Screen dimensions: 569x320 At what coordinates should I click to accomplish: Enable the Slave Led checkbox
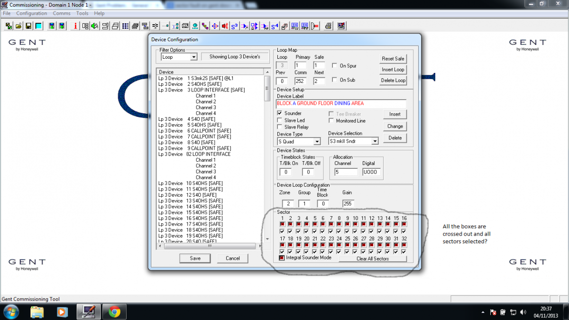[280, 120]
